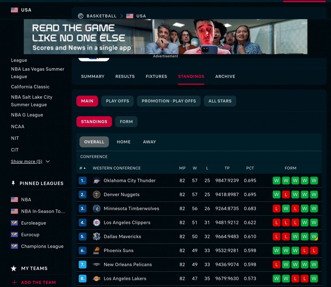Click the basketball icon in breadcrumb

coord(81,16)
